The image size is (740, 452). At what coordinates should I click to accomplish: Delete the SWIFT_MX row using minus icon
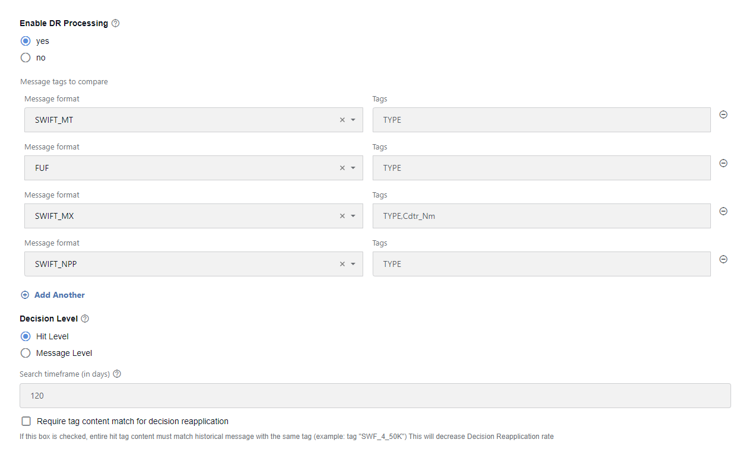tap(723, 211)
